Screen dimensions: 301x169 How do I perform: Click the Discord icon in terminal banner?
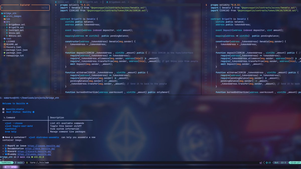click(6, 151)
